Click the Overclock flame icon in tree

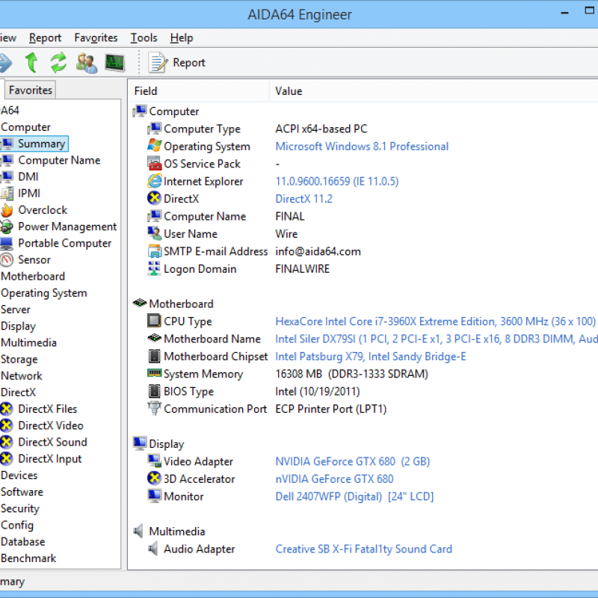click(7, 210)
